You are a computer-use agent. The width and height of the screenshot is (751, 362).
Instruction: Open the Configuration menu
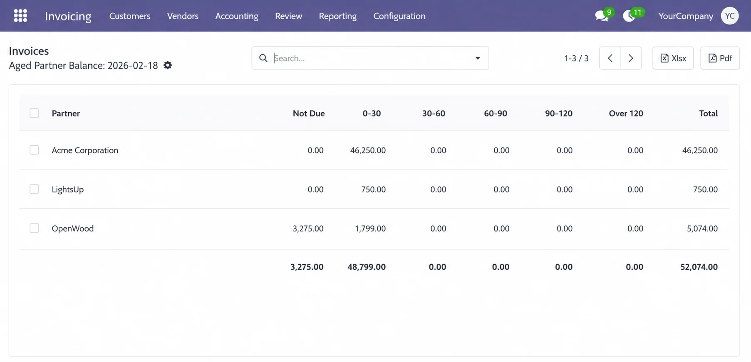(x=399, y=16)
